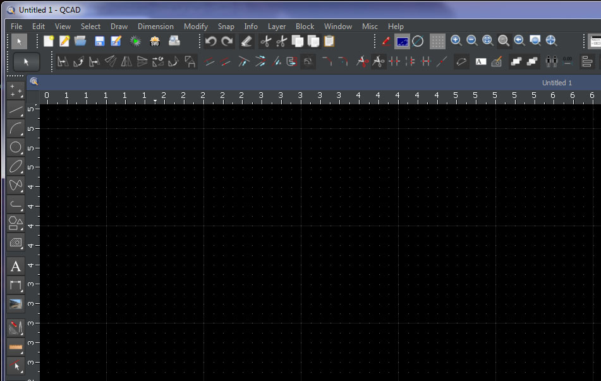Click the Edit Hatch icon
Viewport: 601px width, 381px height.
[496, 61]
